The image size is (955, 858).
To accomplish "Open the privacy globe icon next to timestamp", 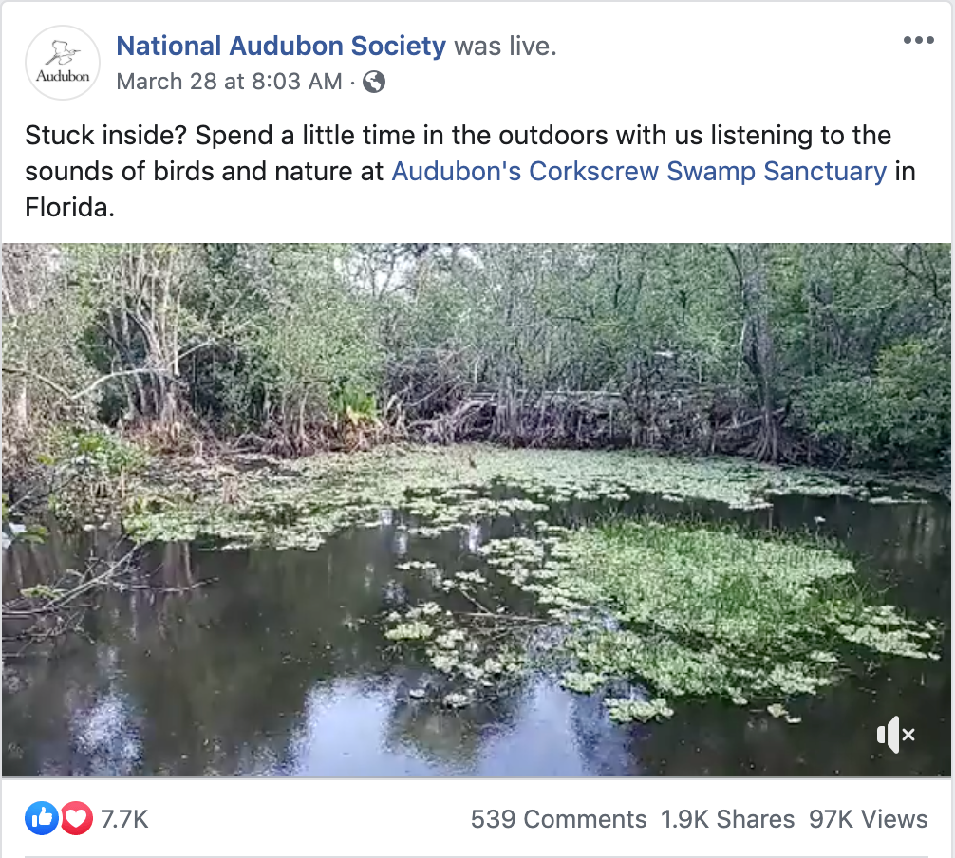I will coord(373,82).
